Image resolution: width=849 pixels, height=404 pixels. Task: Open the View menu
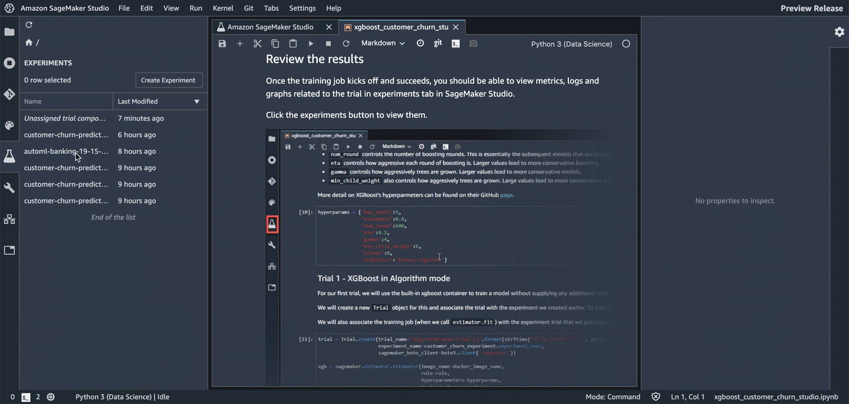[x=171, y=8]
